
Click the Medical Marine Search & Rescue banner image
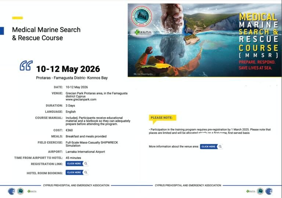coord(205,40)
